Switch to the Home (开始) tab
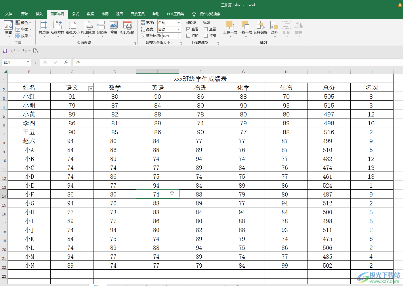403x286 pixels. [x=25, y=14]
